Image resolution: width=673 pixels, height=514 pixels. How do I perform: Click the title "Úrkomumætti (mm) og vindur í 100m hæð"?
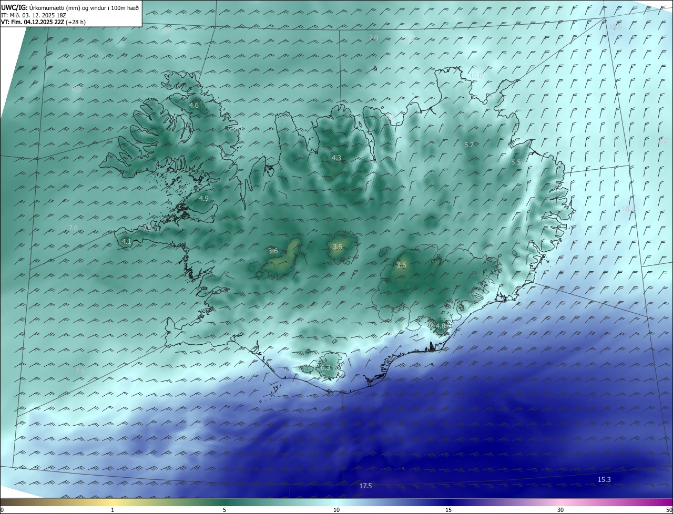tap(84, 7)
